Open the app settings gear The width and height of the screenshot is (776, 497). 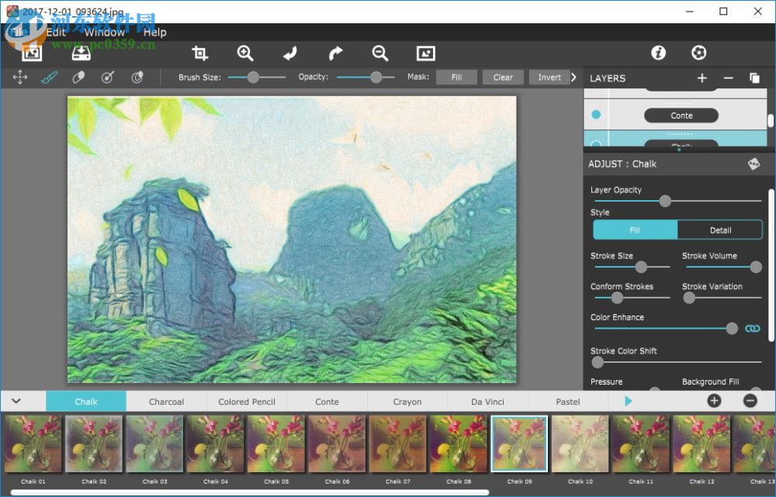point(698,53)
